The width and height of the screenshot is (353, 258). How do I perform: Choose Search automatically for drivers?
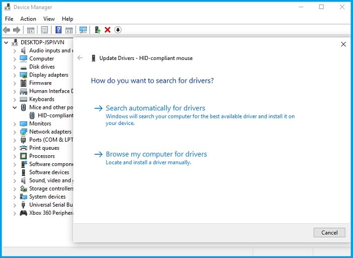click(155, 108)
